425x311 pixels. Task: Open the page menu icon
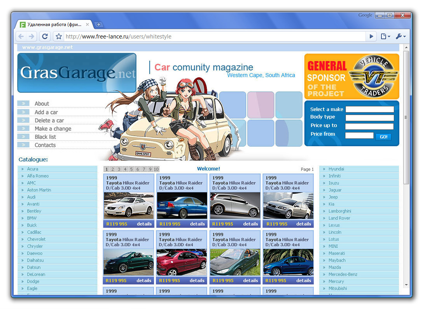point(385,36)
